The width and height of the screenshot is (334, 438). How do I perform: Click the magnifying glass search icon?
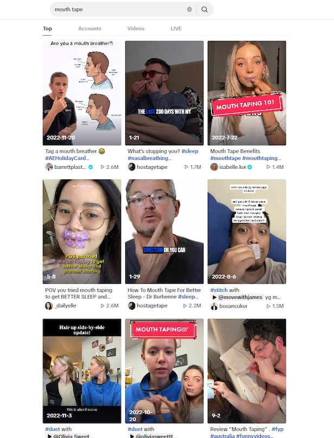pyautogui.click(x=204, y=10)
